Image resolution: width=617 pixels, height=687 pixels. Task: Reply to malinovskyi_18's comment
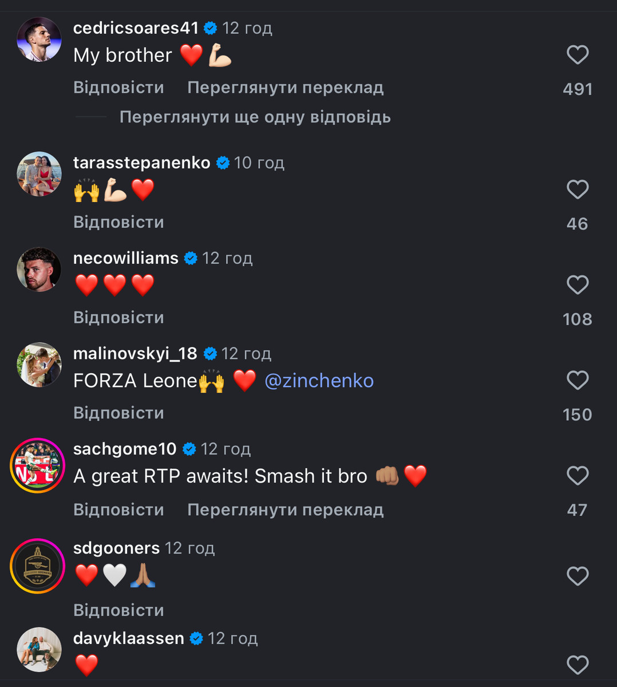pyautogui.click(x=118, y=413)
